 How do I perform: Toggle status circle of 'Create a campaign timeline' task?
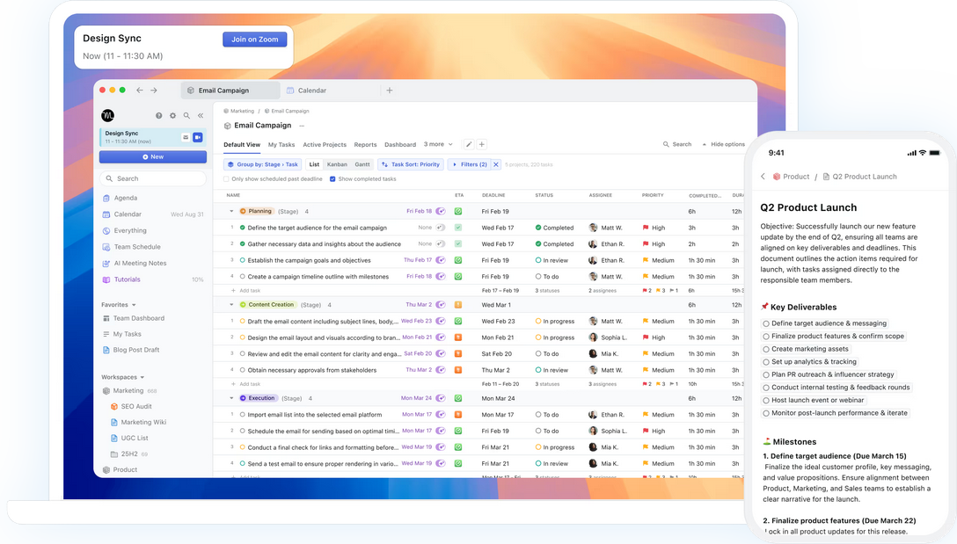point(242,277)
